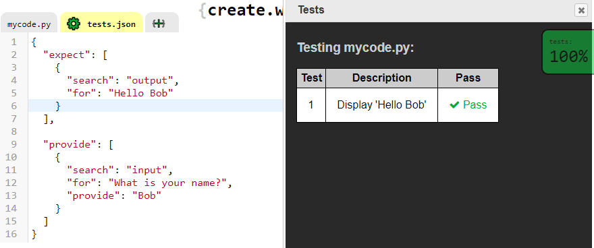This screenshot has width=594, height=248.
Task: Click the Test column header
Action: pyautogui.click(x=311, y=78)
